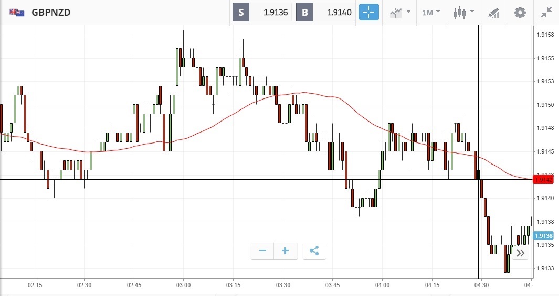The width and height of the screenshot is (559, 296).
Task: Zoom out with the minus button
Action: point(262,251)
